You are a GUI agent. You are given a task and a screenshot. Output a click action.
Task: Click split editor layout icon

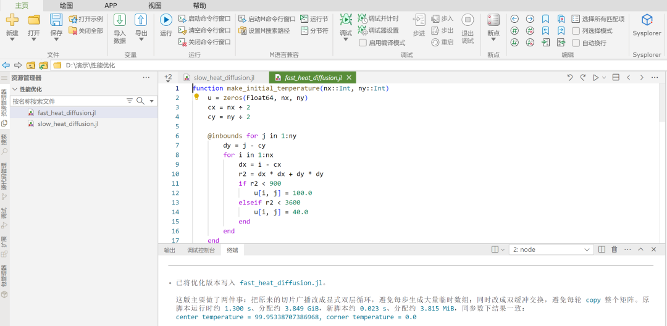tap(616, 77)
